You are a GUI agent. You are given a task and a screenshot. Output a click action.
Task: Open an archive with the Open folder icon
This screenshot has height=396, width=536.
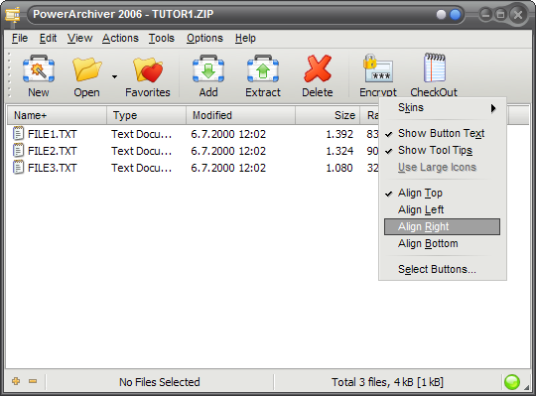click(x=86, y=69)
